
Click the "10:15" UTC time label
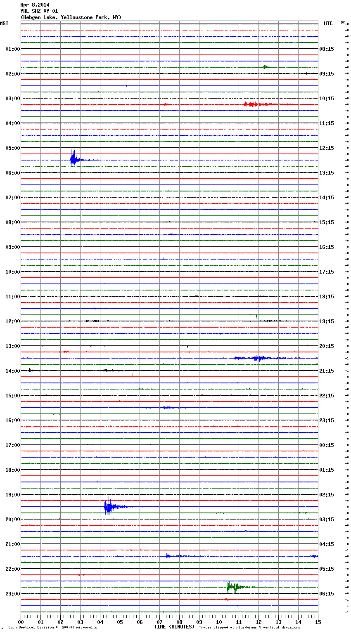(327, 99)
